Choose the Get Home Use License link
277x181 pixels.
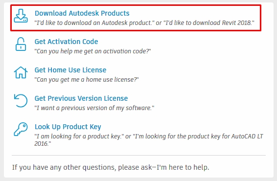click(70, 70)
